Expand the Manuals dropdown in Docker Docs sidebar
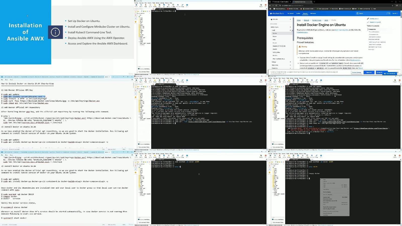Screen dimensions: 402x226 (x=290, y=19)
